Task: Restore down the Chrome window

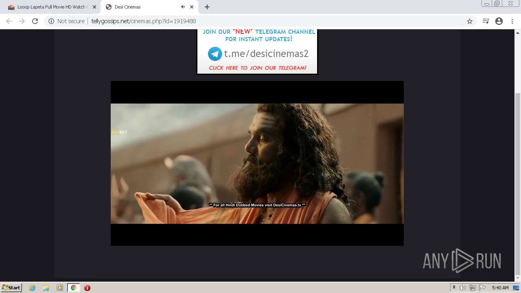Action: pyautogui.click(x=497, y=4)
